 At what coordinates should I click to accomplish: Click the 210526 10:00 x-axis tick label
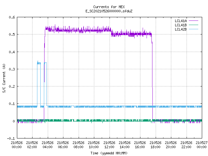click(x=94, y=145)
